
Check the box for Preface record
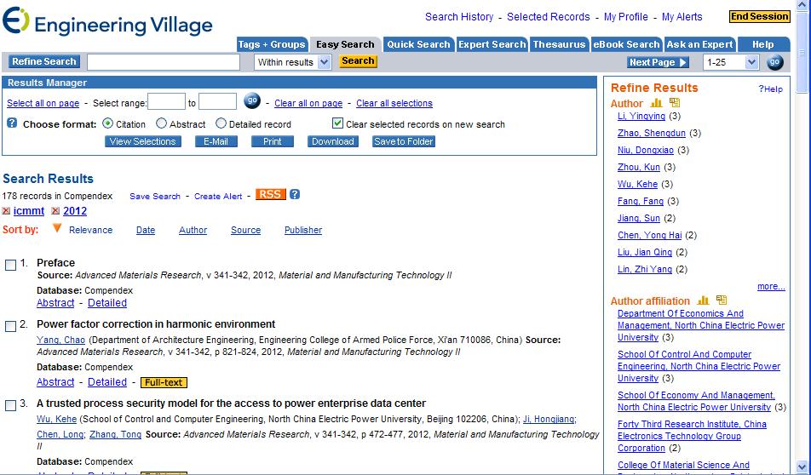(11, 264)
